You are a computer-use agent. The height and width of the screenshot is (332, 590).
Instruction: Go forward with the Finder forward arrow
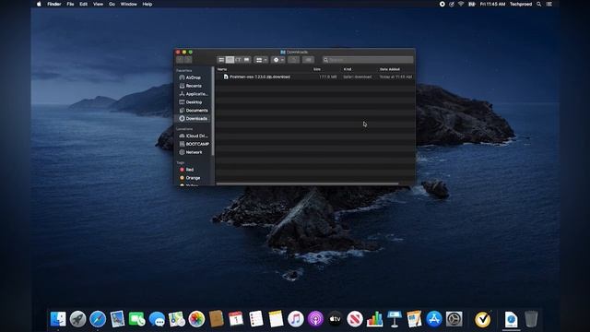point(188,60)
